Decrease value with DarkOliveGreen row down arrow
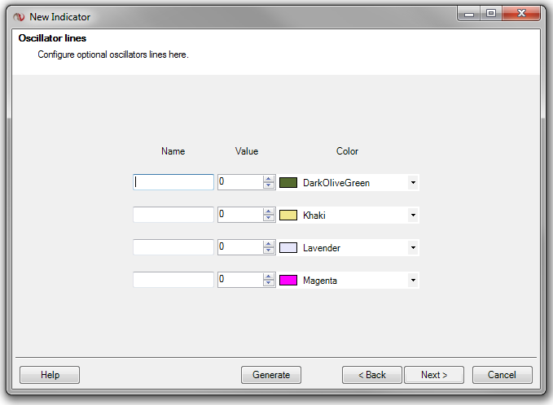 [269, 185]
